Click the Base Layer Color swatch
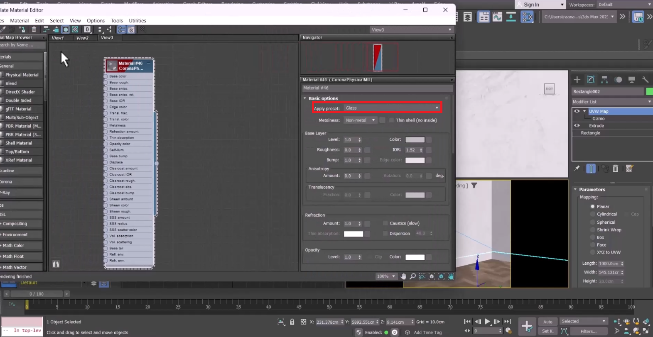The height and width of the screenshot is (337, 653). click(x=415, y=140)
